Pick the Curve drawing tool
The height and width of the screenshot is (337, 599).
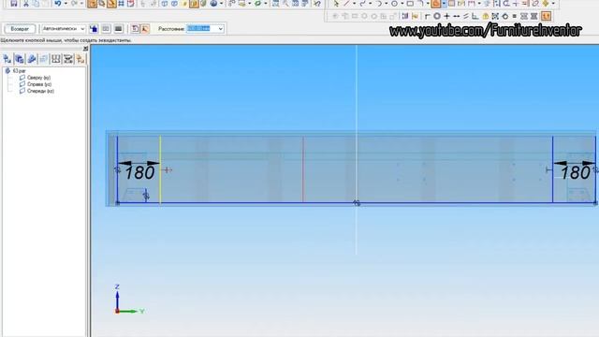[x=362, y=4]
